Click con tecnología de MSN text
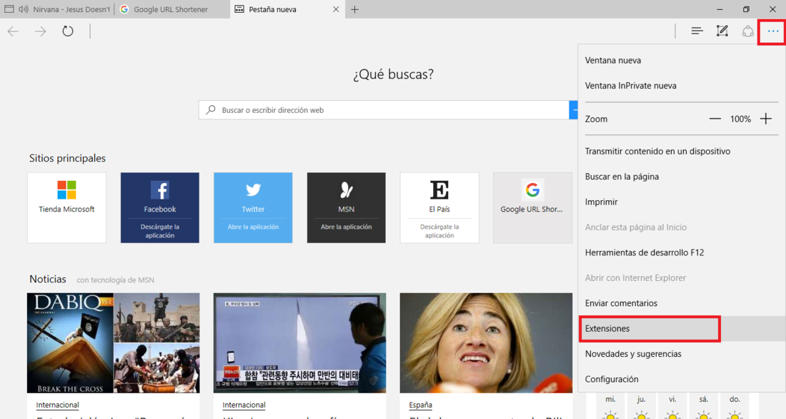This screenshot has width=786, height=419. pos(115,280)
